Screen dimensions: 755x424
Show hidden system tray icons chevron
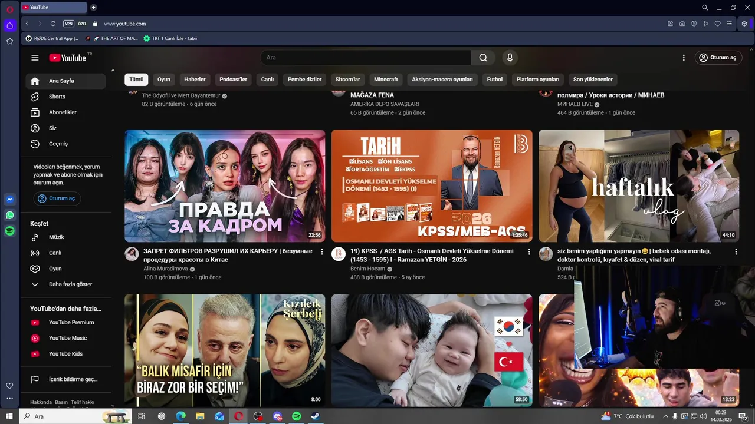[x=665, y=416]
